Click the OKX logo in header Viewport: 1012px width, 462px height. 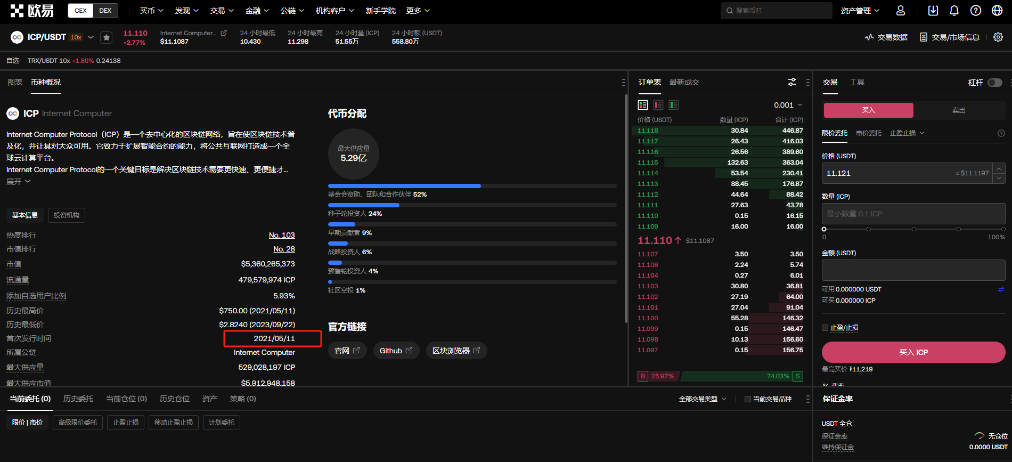[x=32, y=10]
